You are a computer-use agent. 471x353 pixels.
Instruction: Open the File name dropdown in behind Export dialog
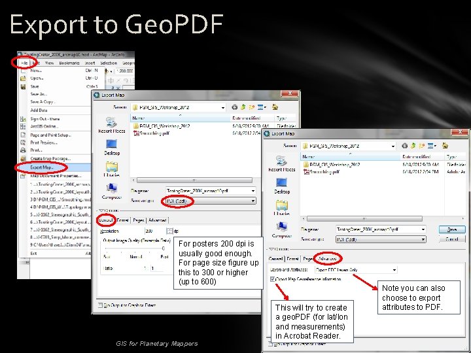tap(253, 191)
